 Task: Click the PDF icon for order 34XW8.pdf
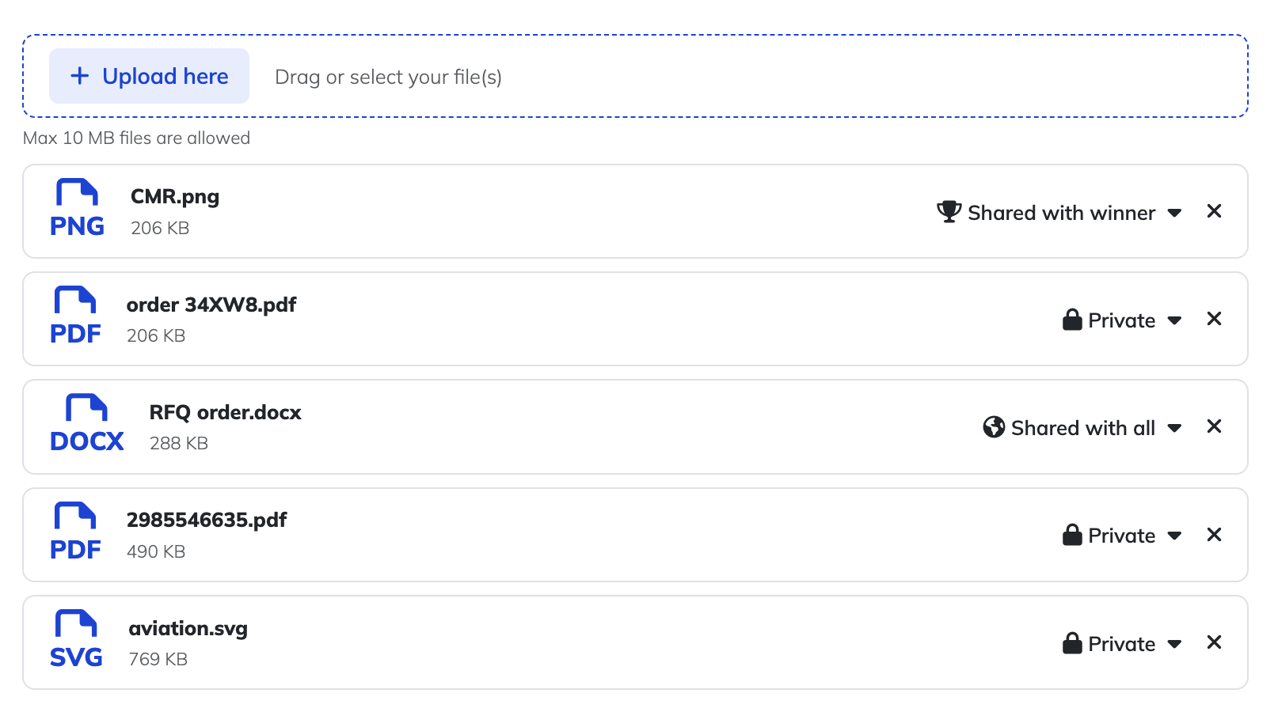(75, 317)
